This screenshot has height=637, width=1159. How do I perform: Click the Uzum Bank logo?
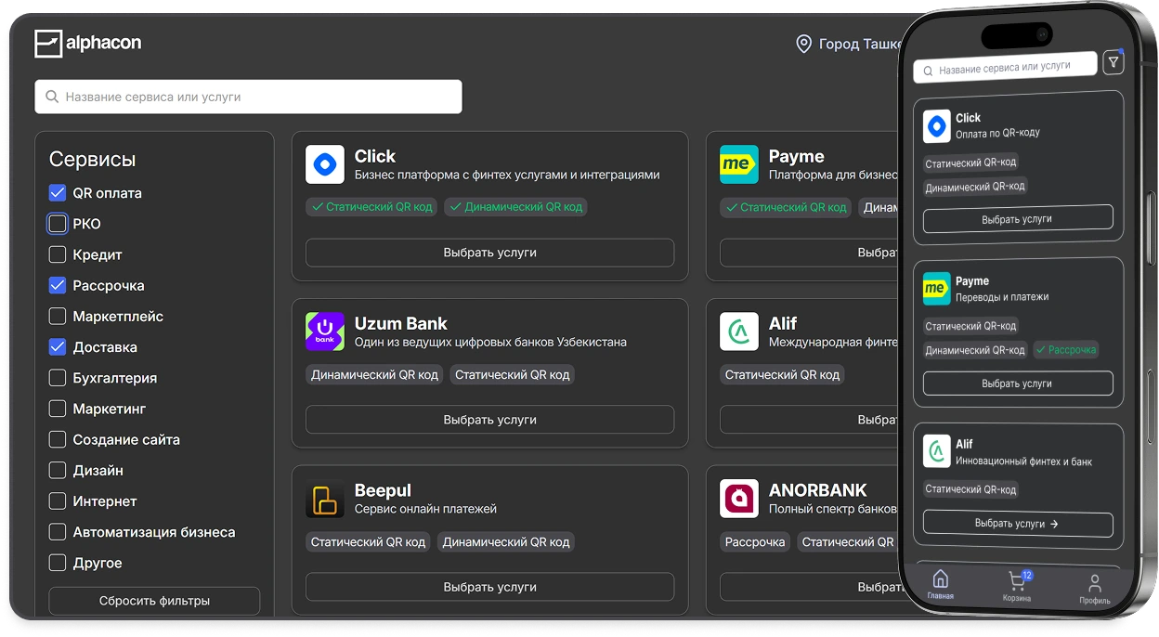pos(325,331)
